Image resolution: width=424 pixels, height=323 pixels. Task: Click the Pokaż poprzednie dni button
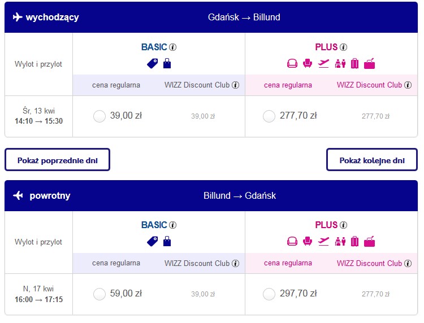click(57, 160)
